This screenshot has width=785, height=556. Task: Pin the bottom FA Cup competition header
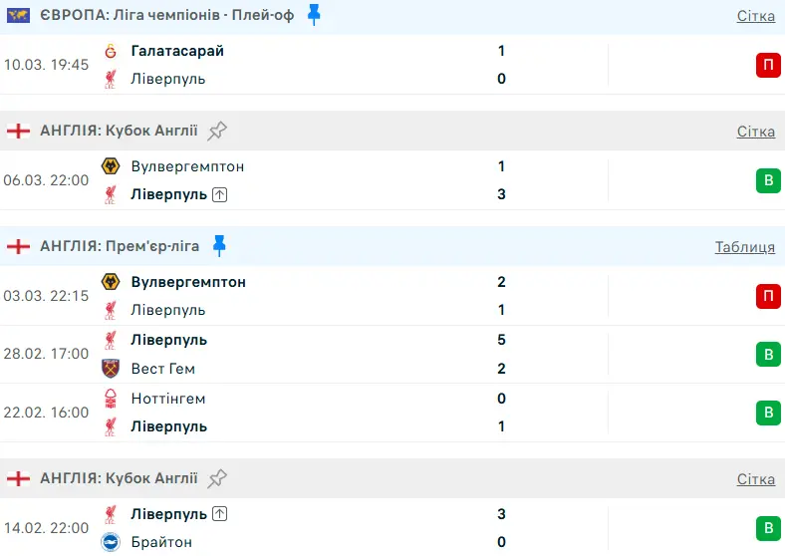point(217,478)
